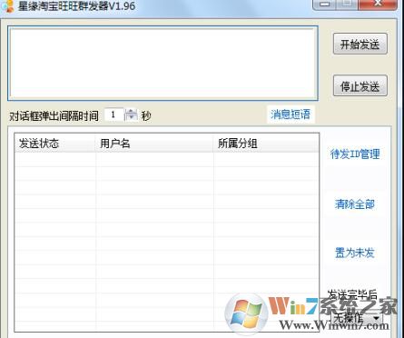
Task: Click 清除全部 to clear list
Action: [355, 204]
